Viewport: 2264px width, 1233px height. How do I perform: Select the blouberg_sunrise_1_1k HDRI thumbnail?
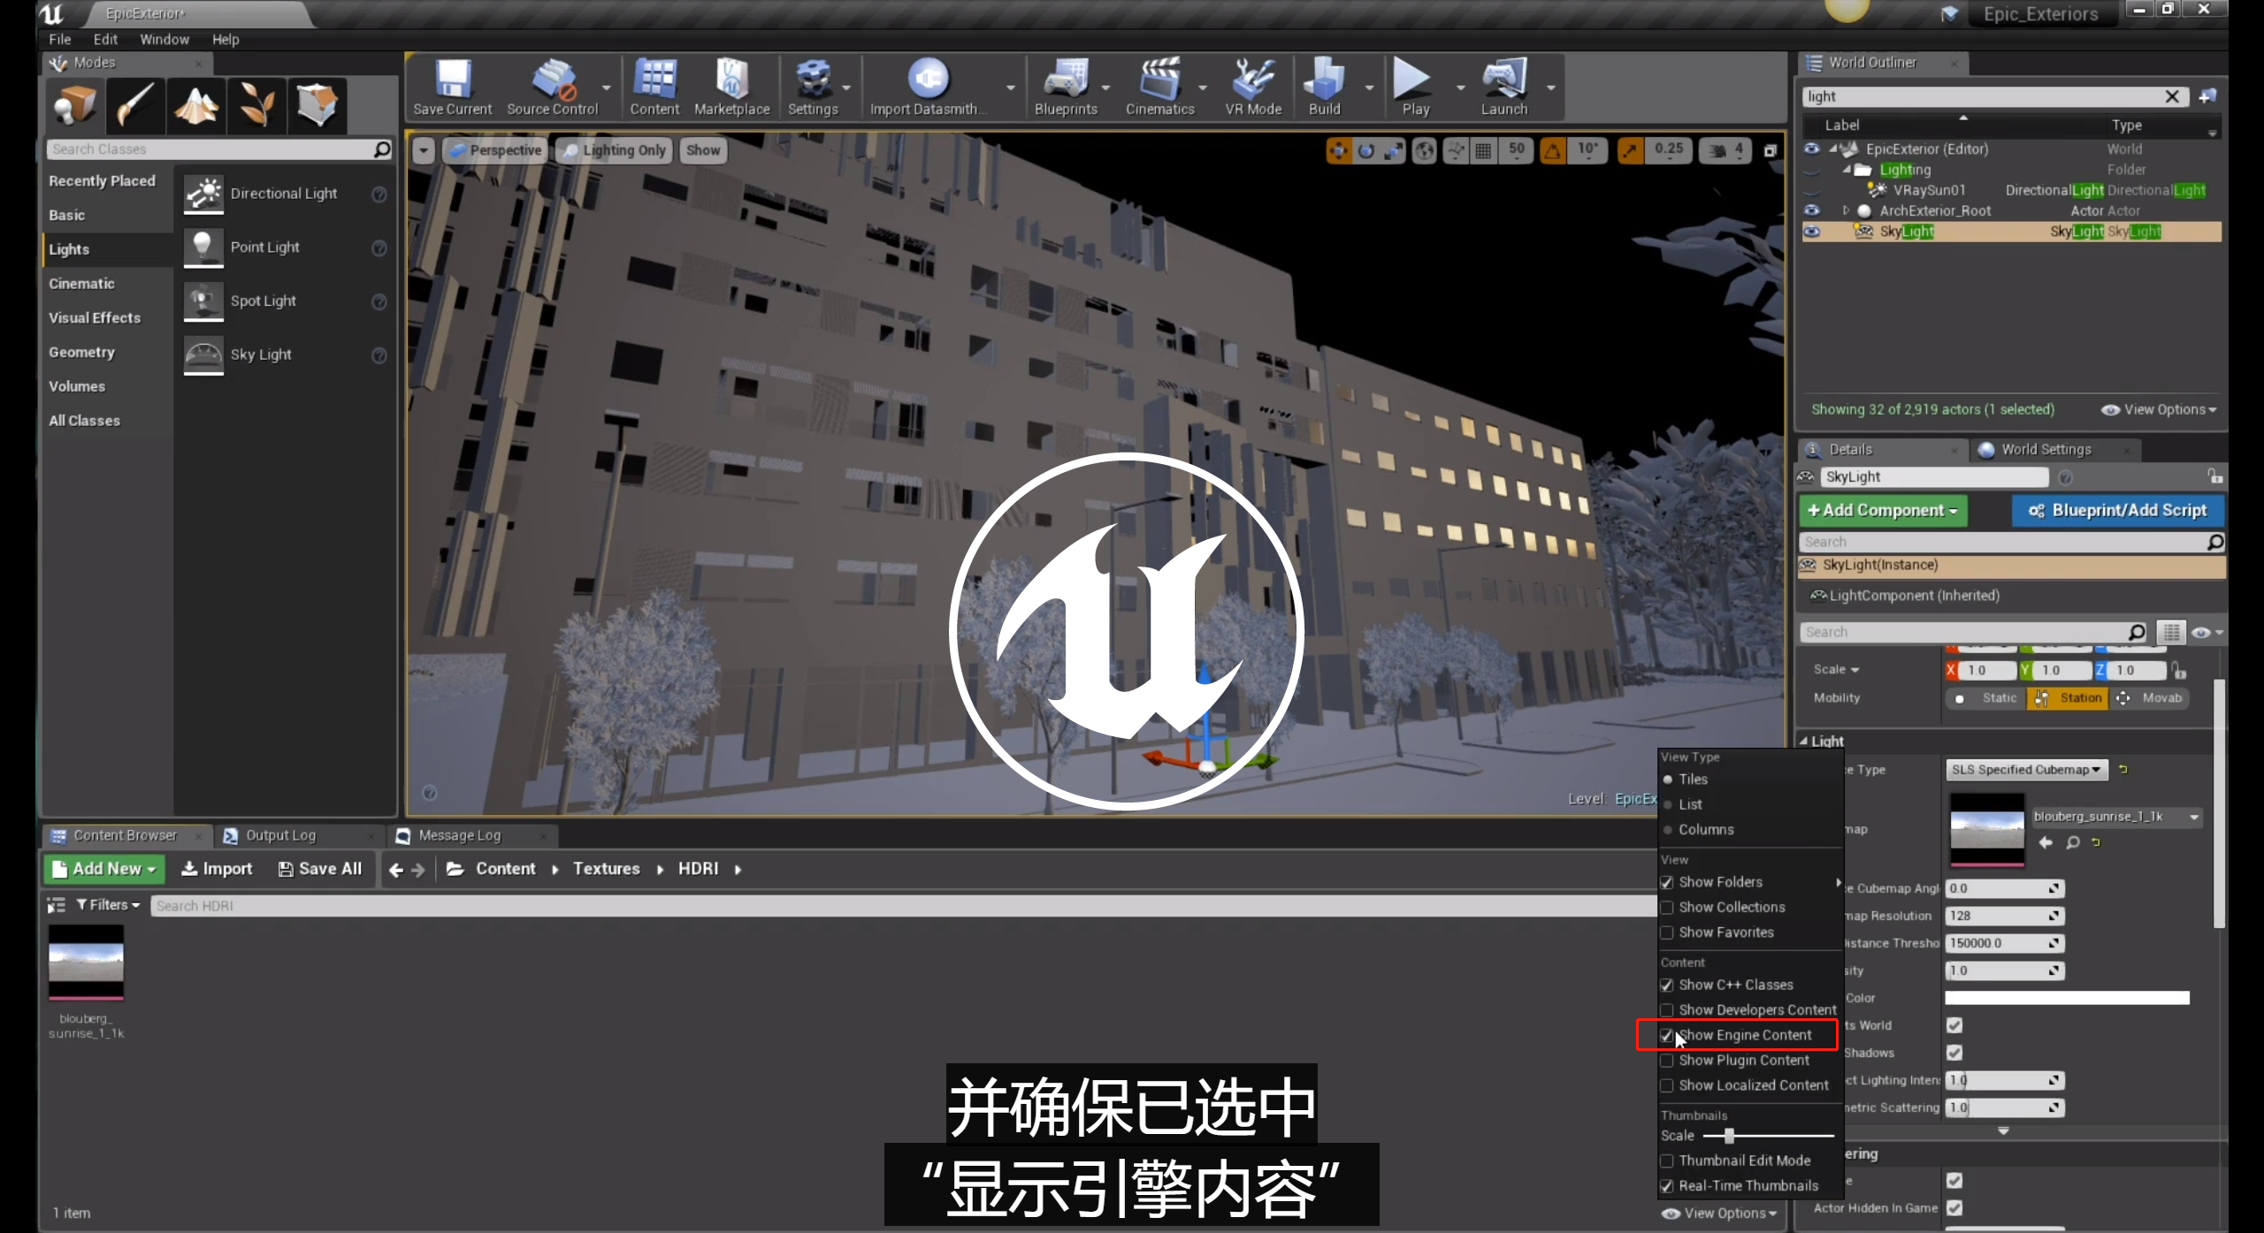[x=86, y=963]
